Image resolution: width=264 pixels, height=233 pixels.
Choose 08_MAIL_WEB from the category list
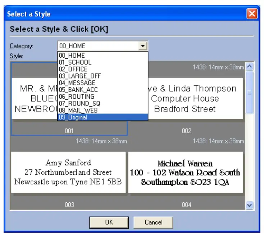tap(103, 111)
